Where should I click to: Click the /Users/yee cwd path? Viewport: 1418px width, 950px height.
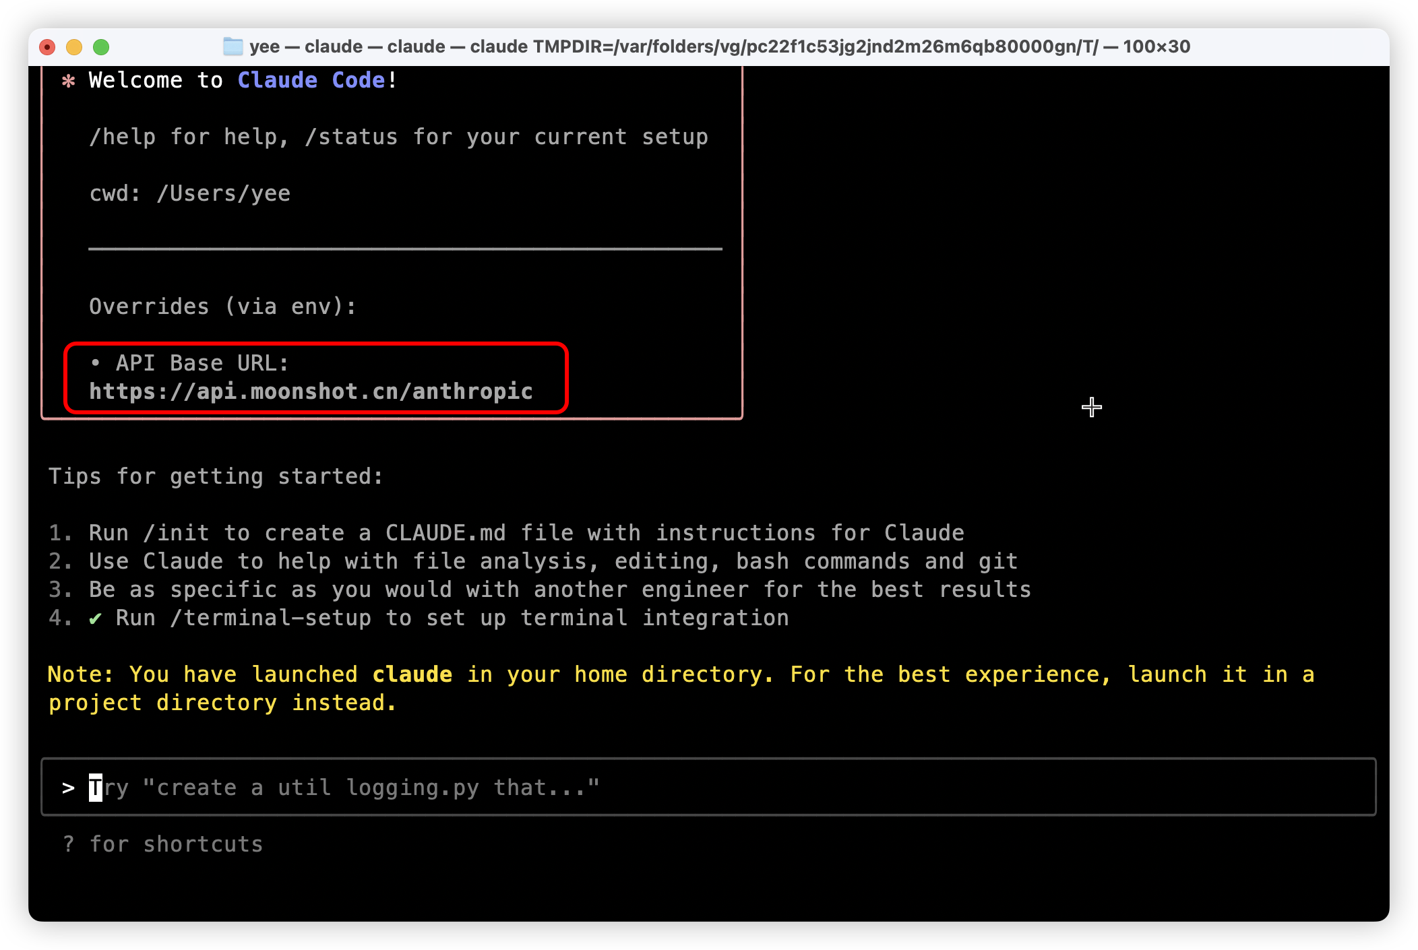tap(223, 193)
